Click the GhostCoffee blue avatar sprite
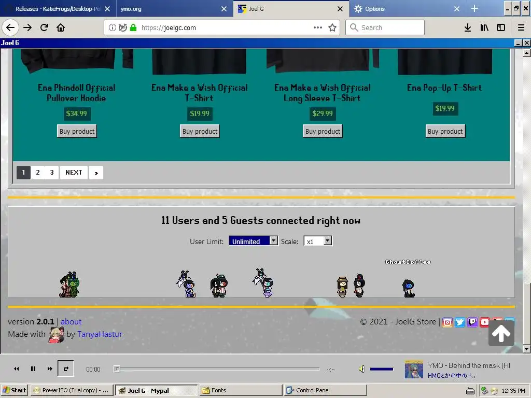 click(409, 288)
